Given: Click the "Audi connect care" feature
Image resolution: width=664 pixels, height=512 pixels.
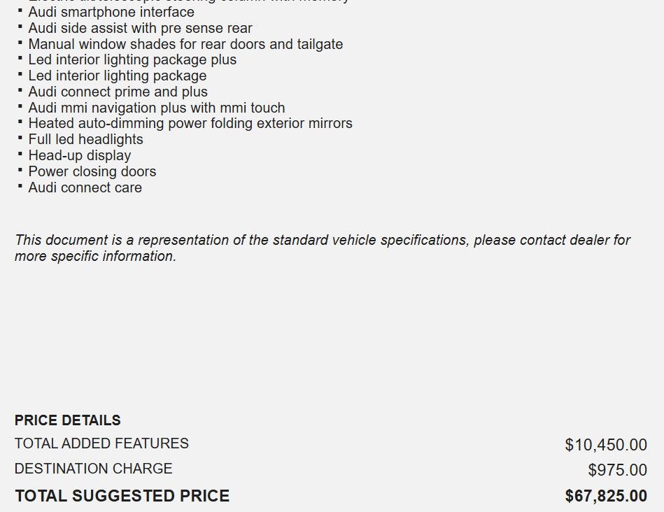Looking at the screenshot, I should (x=85, y=187).
